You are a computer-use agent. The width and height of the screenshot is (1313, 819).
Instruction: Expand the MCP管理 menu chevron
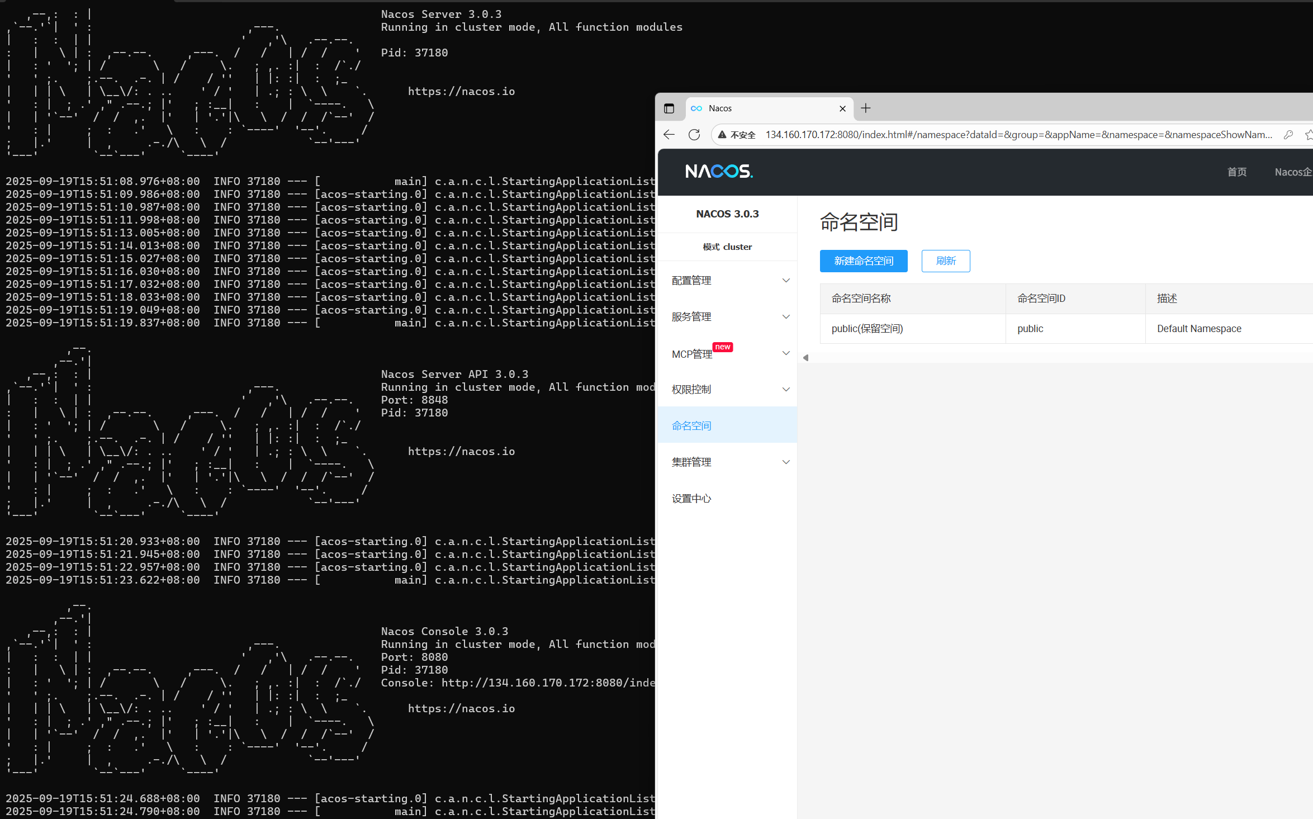point(786,353)
